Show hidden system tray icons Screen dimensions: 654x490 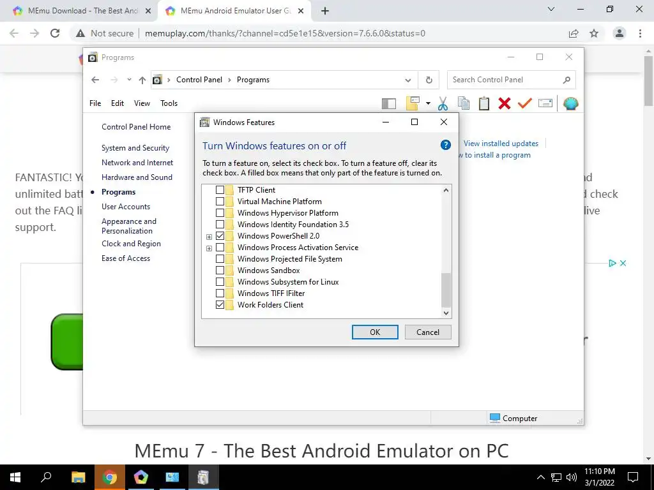pos(540,477)
